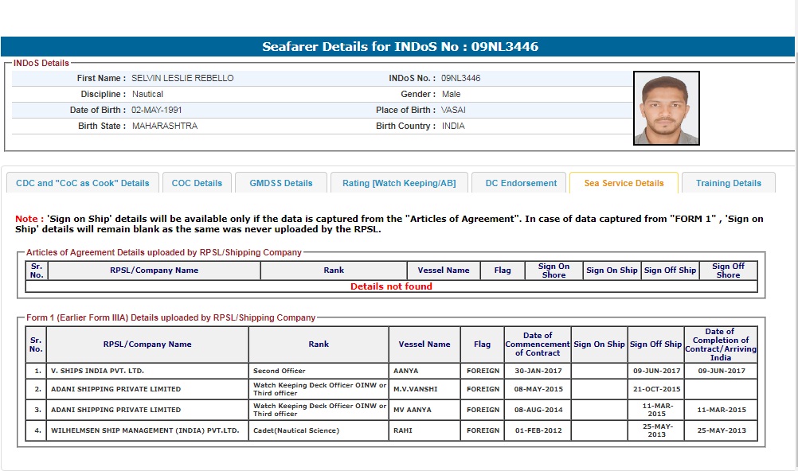This screenshot has width=798, height=471.
Task: Click the M.V.VANSHI vessel name cell
Action: [x=415, y=389]
